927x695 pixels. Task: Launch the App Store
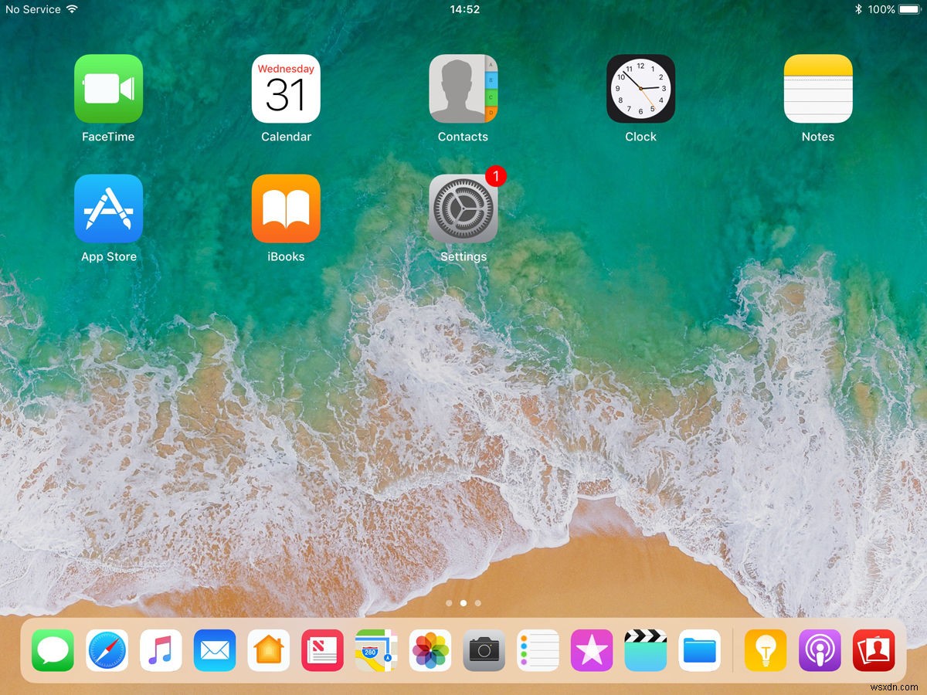click(x=108, y=208)
